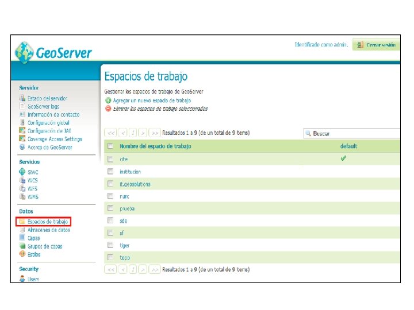The image size is (414, 310).
Task: Check the box for the tiger workspace
Action: (110, 245)
